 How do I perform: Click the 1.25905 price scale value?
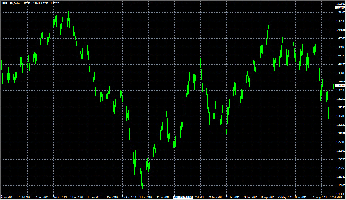[341, 151]
